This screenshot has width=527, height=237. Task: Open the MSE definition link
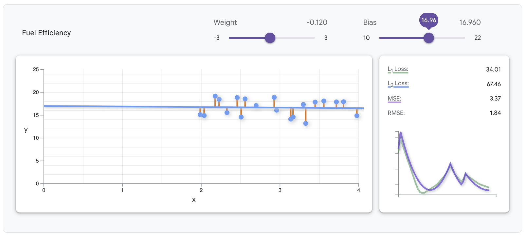tap(393, 98)
